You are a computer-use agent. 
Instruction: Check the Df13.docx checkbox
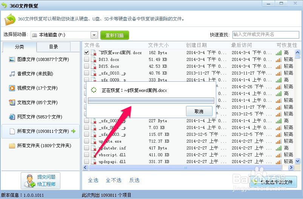point(86,59)
